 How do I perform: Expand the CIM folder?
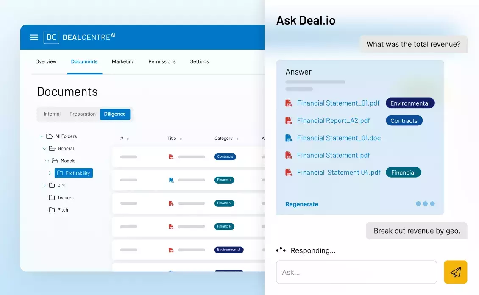(44, 185)
